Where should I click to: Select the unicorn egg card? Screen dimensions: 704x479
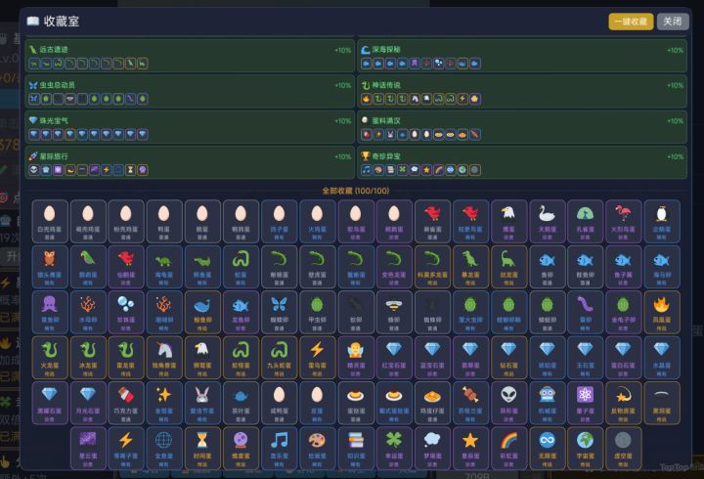[164, 358]
